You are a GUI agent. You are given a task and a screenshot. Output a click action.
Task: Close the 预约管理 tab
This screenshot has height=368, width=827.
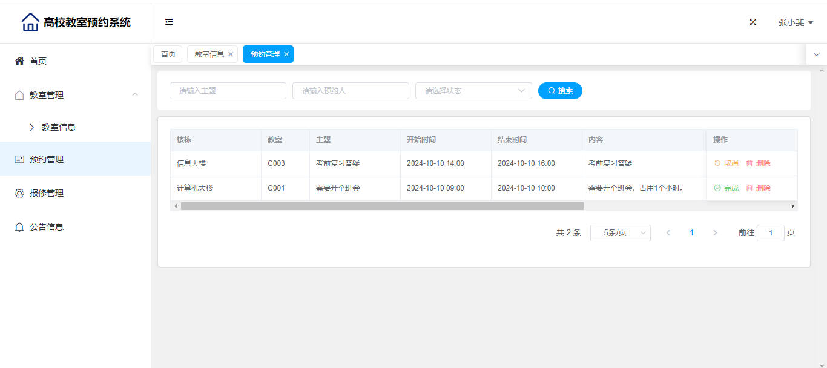point(286,54)
